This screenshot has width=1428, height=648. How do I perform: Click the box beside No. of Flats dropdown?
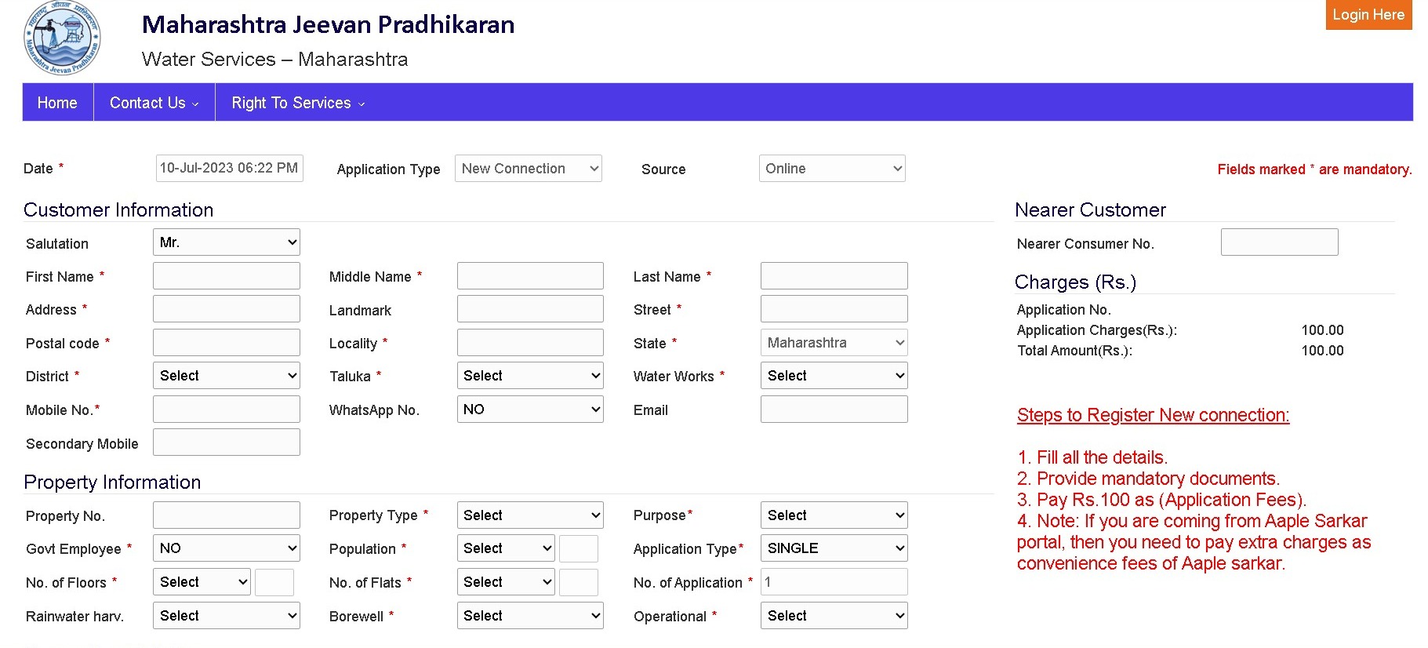coord(579,582)
